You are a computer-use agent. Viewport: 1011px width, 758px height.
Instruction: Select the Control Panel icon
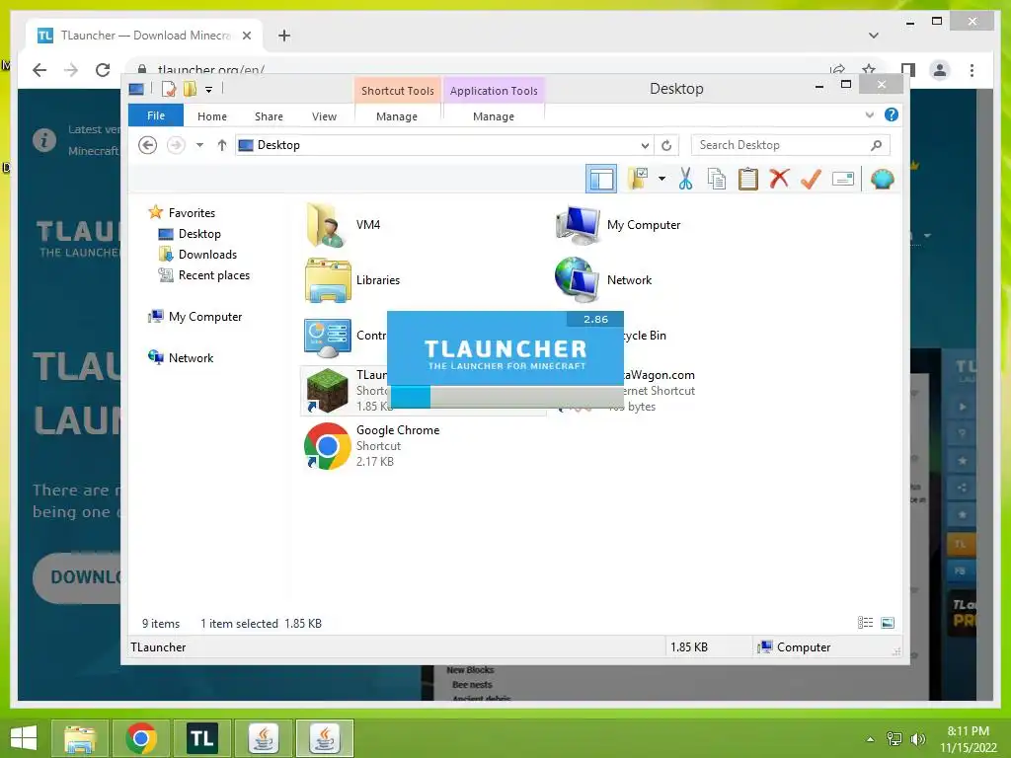point(328,338)
